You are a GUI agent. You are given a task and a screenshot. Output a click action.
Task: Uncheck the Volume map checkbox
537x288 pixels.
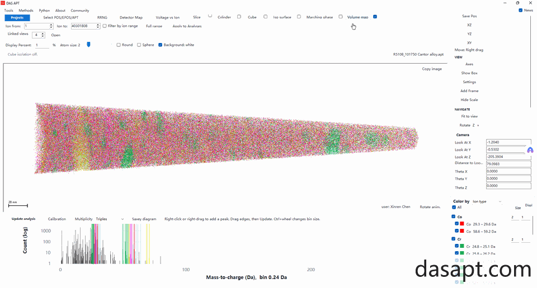[x=375, y=16]
